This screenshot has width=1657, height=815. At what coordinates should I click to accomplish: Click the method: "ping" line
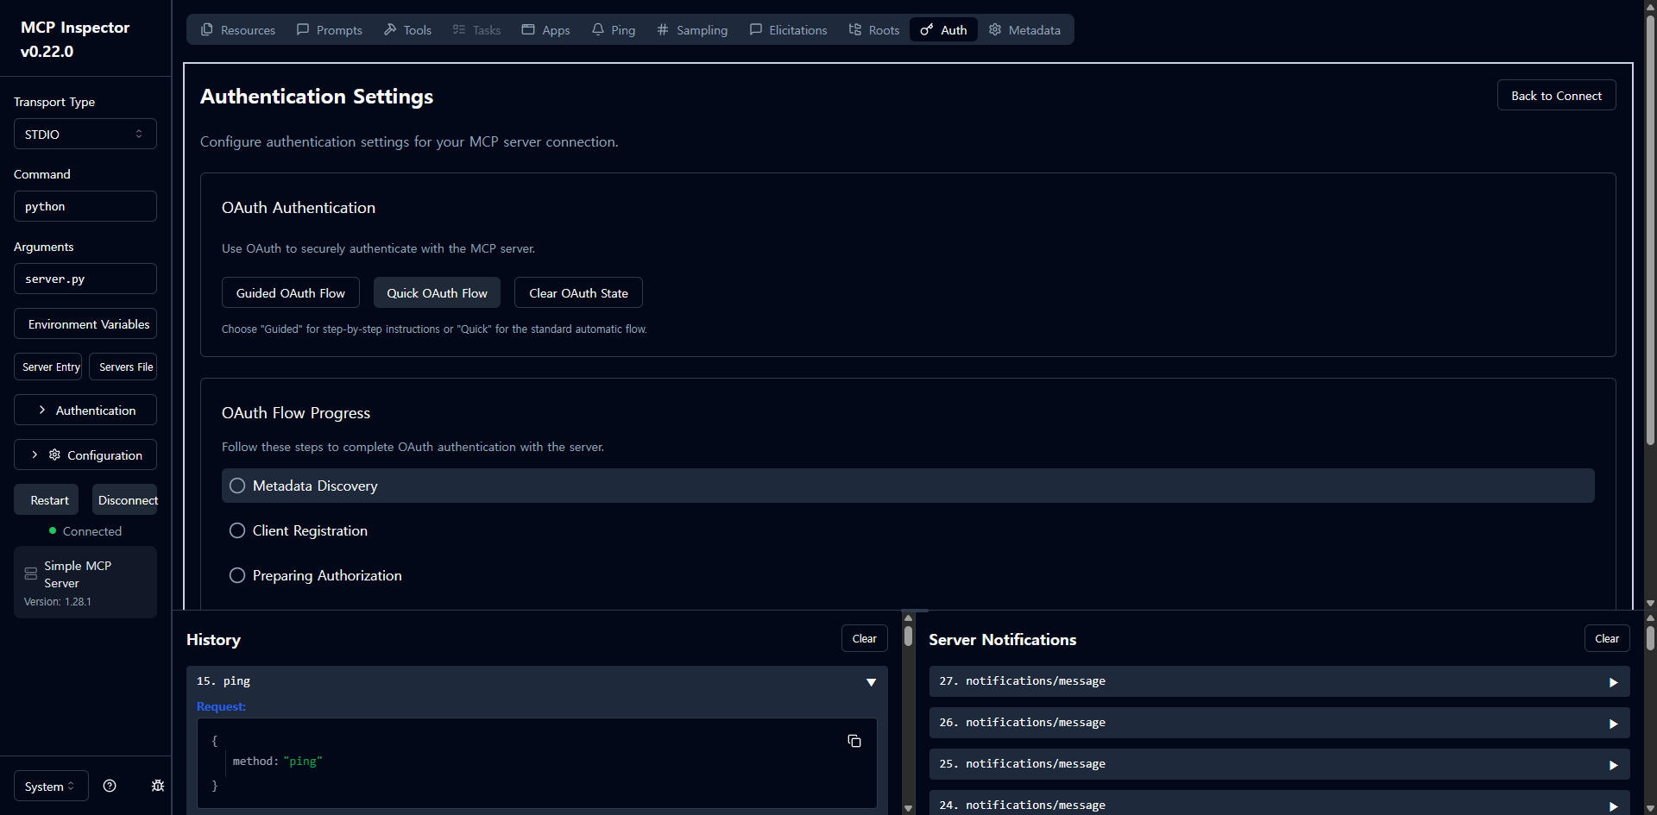pyautogui.click(x=277, y=761)
